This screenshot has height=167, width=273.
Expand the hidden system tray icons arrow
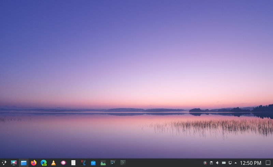click(x=235, y=163)
